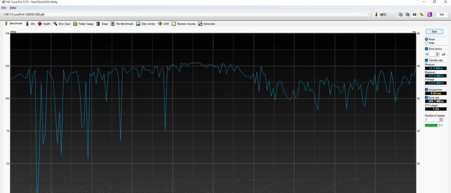Click the File Benchmark document icon
Screen dimensions: 451x193
[x=113, y=24]
